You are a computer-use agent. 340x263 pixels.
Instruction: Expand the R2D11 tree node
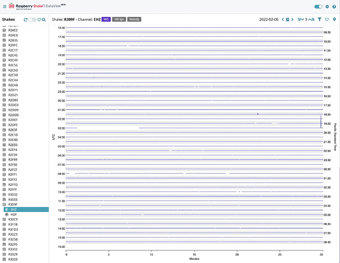point(4,90)
